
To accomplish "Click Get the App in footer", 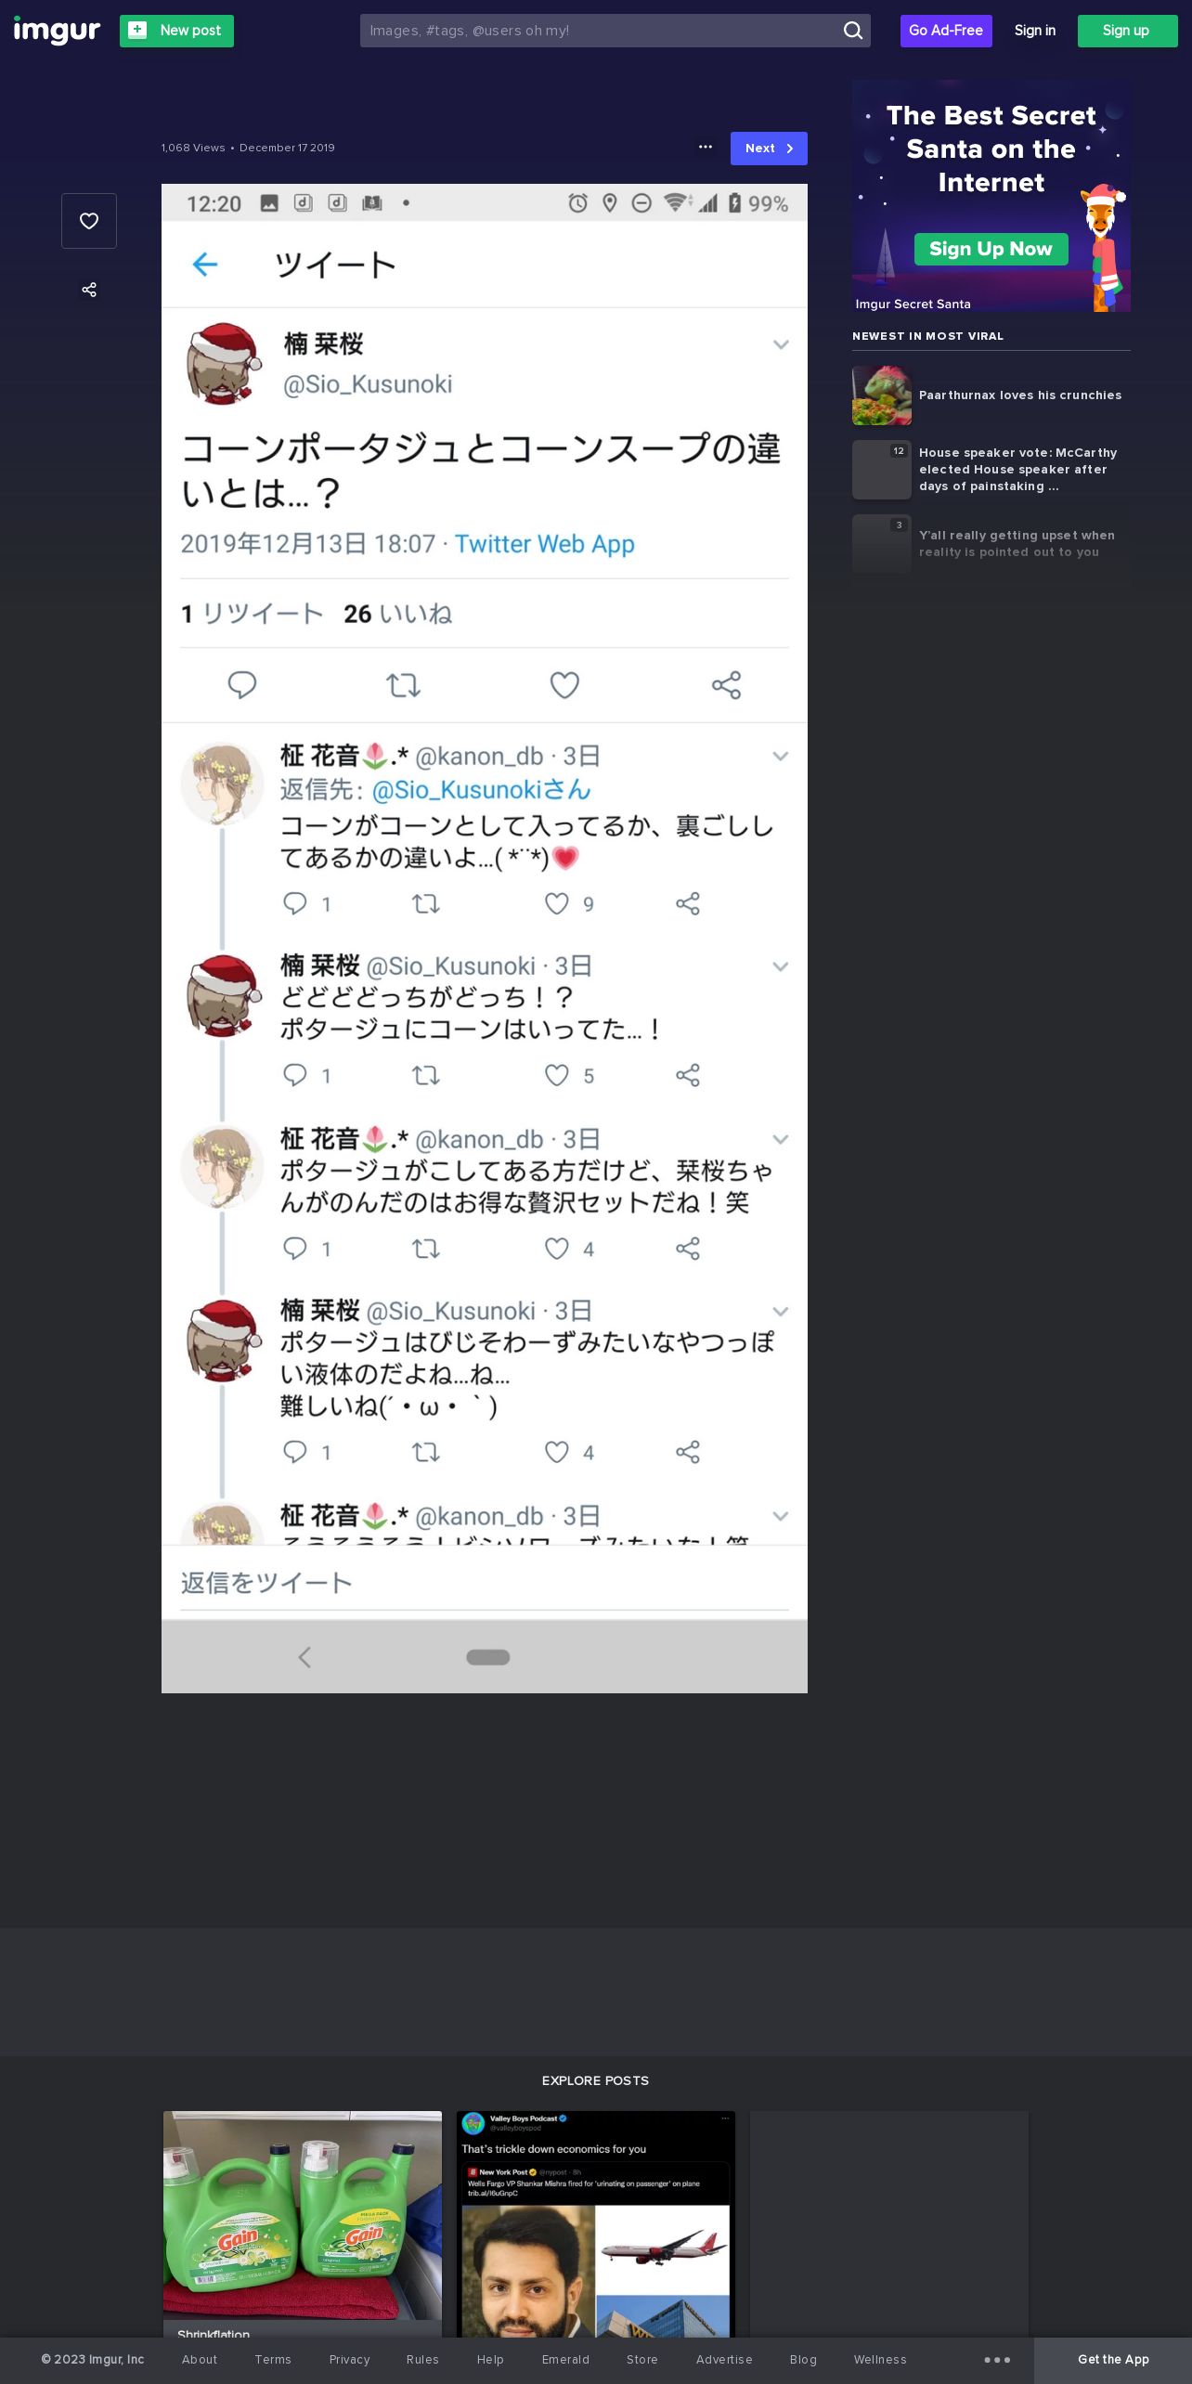I will (x=1113, y=2360).
